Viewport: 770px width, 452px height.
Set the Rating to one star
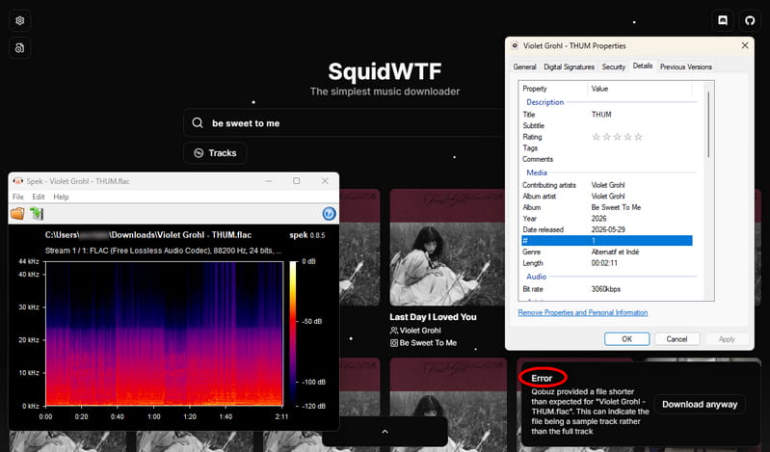[x=597, y=137]
